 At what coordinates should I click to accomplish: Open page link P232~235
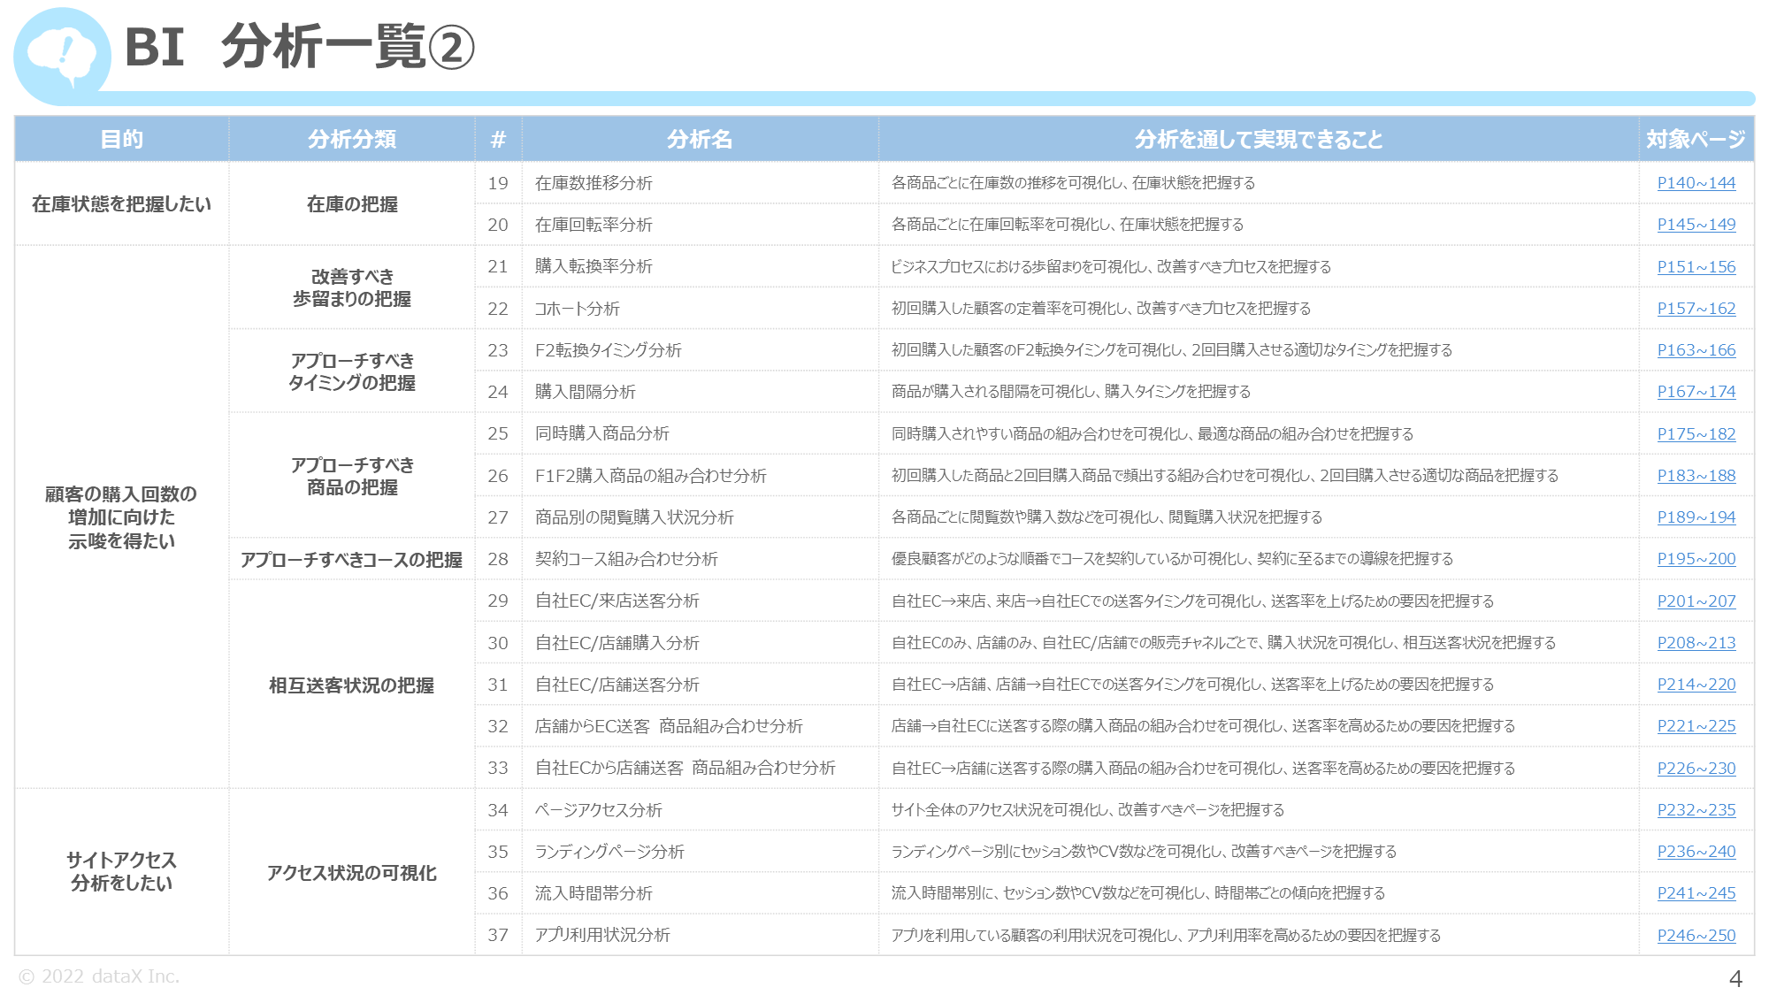click(1696, 810)
